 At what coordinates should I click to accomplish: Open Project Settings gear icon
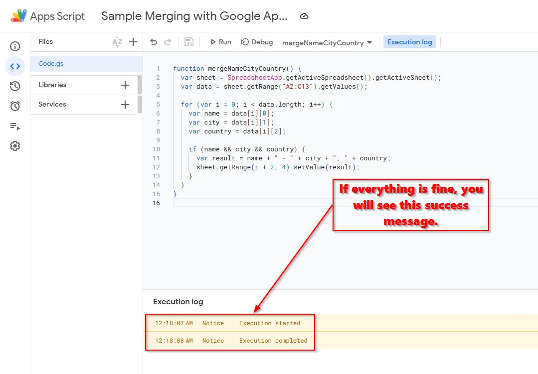point(15,146)
